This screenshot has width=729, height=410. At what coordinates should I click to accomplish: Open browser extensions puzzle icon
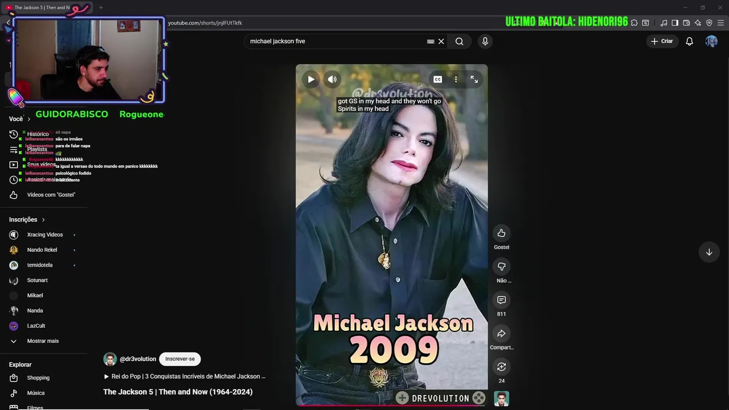(x=634, y=23)
